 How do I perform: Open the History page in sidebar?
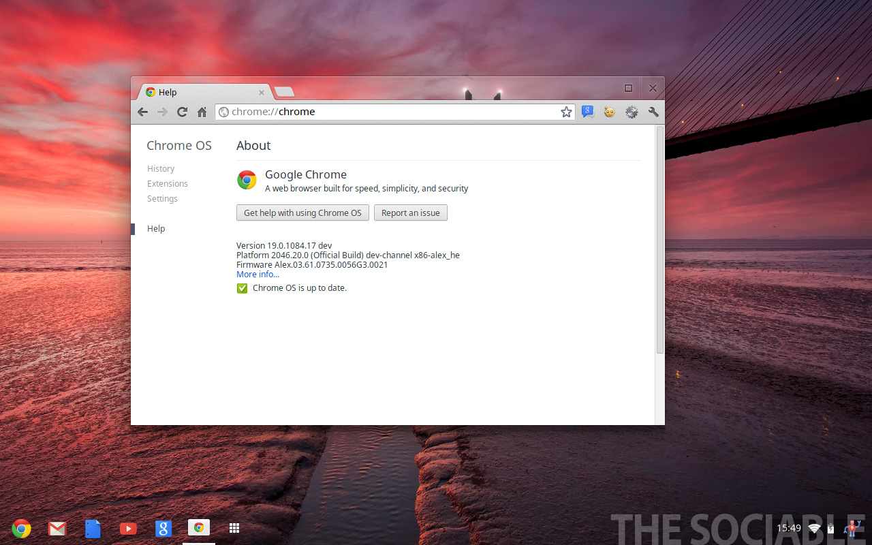click(x=161, y=169)
